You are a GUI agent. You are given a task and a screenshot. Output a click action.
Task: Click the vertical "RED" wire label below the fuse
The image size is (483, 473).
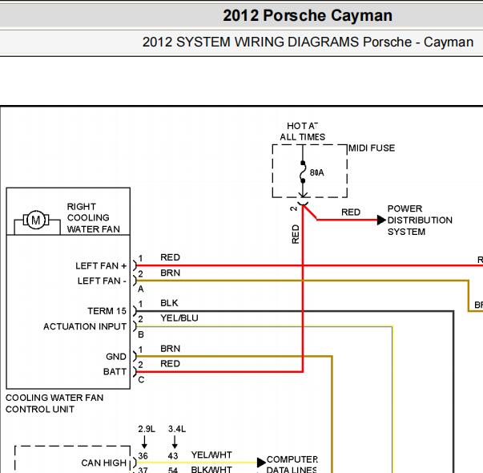coord(295,234)
